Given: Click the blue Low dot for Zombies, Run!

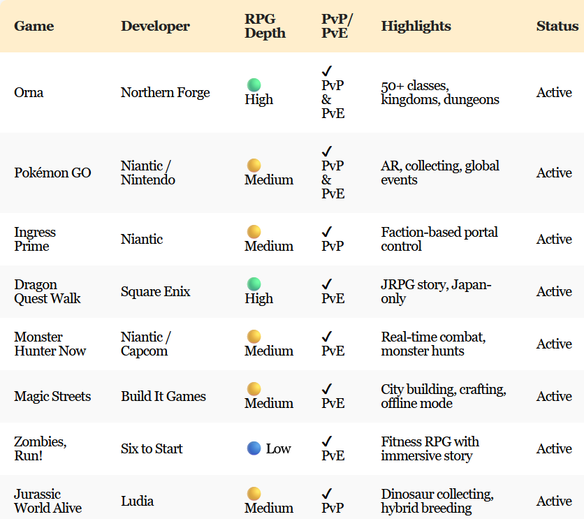Looking at the screenshot, I should click(254, 448).
